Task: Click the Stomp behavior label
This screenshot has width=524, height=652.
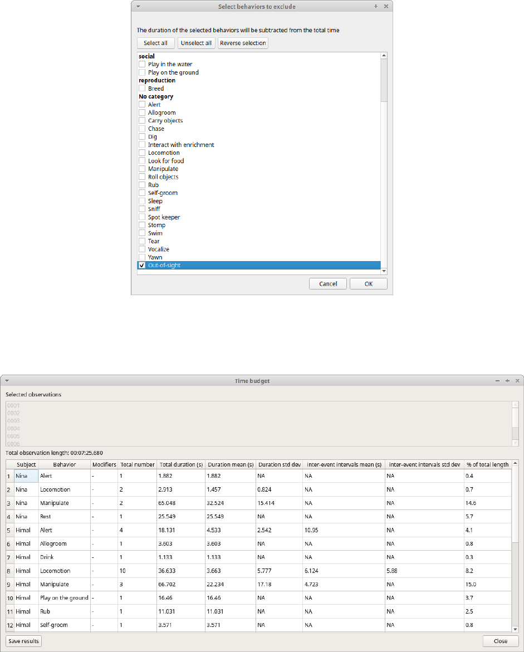Action: [157, 225]
